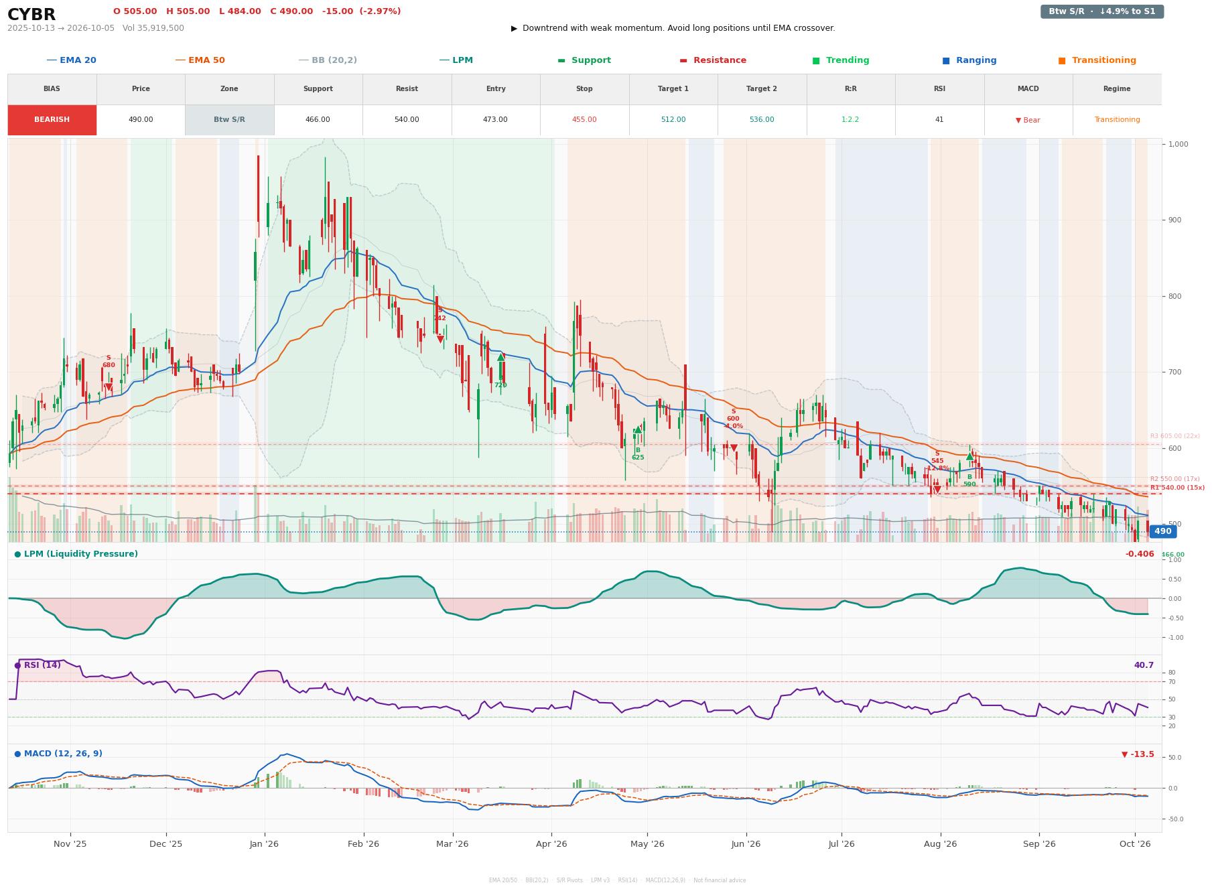
Task: Click the Btw S/R zone cell
Action: pos(229,120)
